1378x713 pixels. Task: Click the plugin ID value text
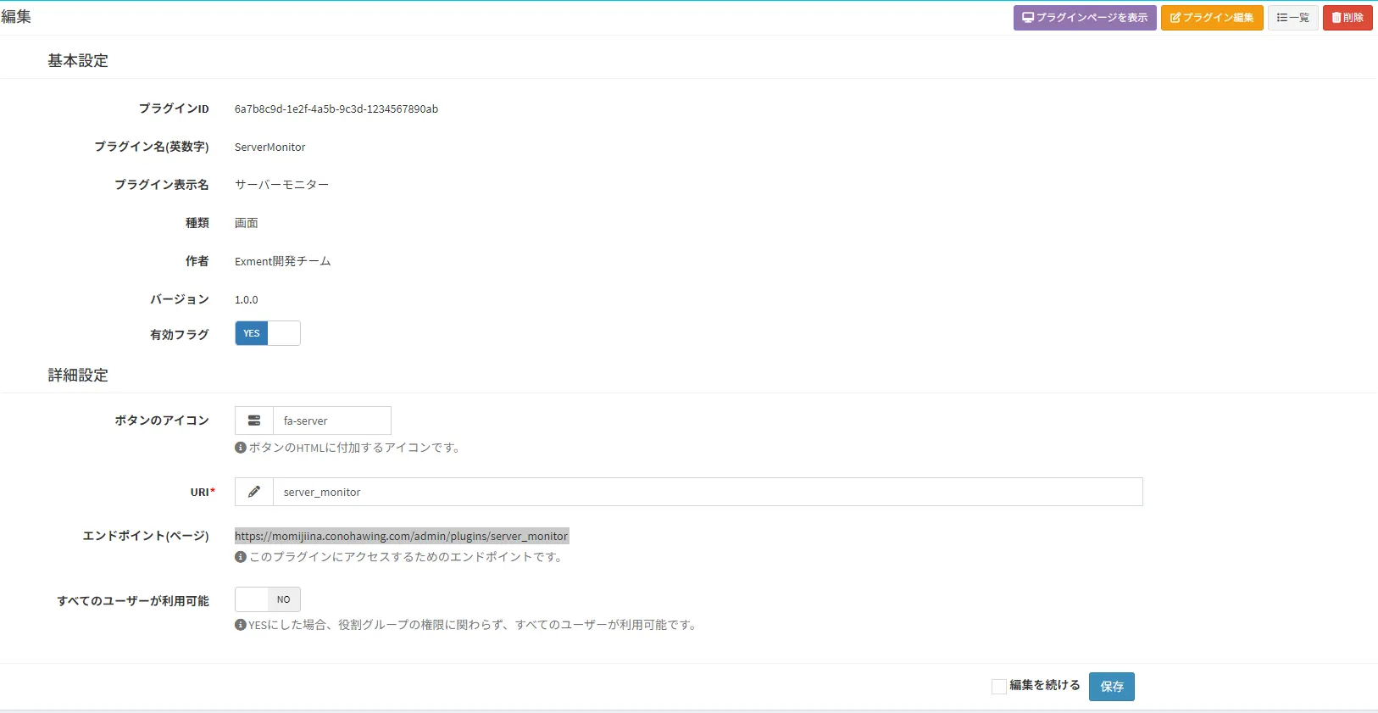tap(336, 109)
